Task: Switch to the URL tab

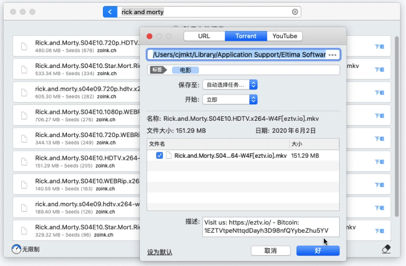Action: [x=204, y=36]
